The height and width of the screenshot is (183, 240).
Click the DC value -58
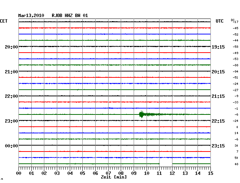coord(236,47)
